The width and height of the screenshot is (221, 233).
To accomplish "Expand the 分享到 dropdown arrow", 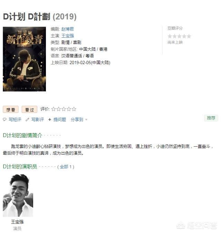I will click(86, 120).
